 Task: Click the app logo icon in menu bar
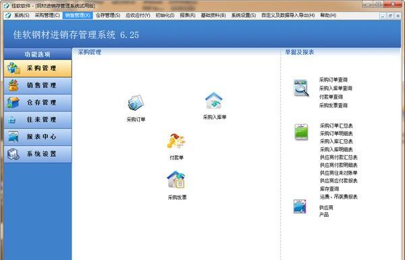coord(7,16)
